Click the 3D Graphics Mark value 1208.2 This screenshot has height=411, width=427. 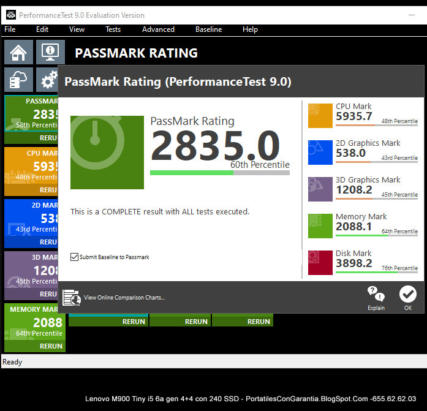(353, 190)
